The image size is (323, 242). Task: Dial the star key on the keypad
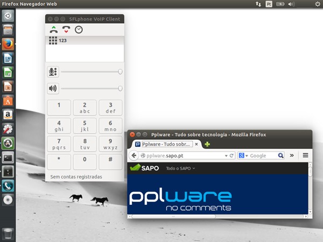[59, 162]
